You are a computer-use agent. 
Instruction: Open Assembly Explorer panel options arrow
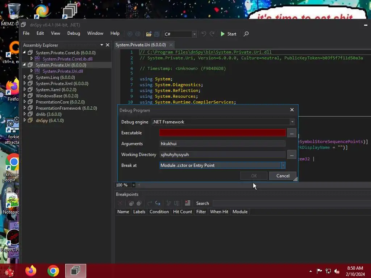click(x=102, y=45)
